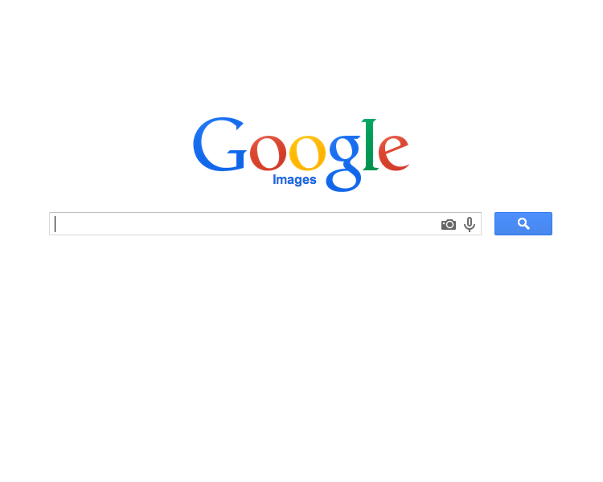
Task: Activate Search by image camera button
Action: click(x=448, y=224)
